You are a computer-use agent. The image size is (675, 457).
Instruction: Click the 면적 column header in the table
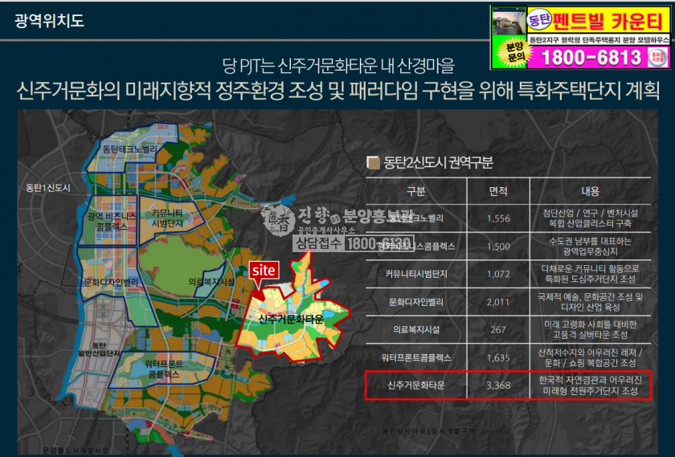[x=498, y=191]
